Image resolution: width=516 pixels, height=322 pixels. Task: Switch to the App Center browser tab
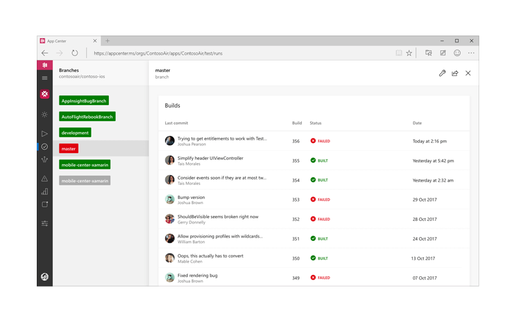coord(64,41)
